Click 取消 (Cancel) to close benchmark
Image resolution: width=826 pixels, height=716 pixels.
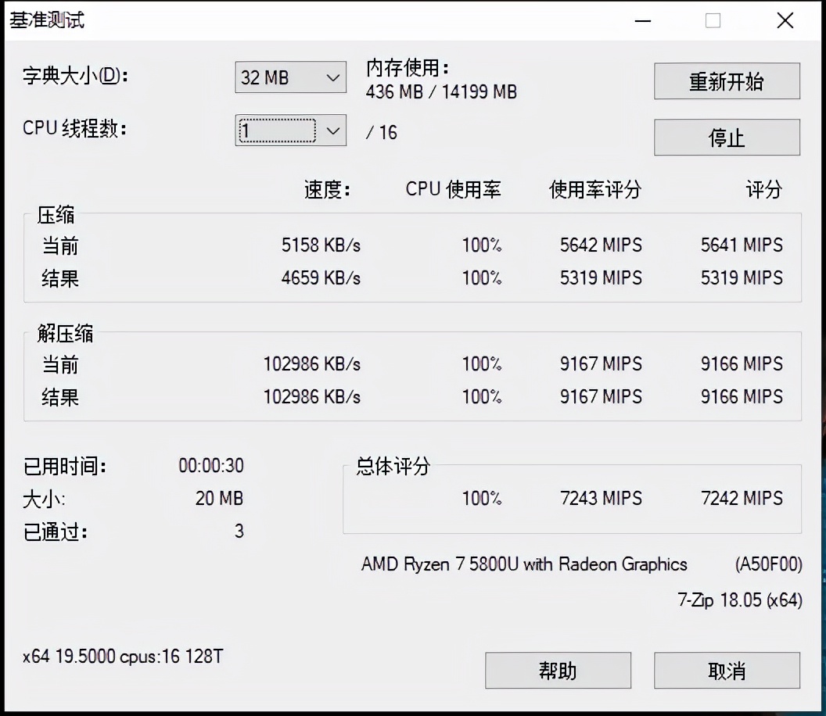(726, 670)
